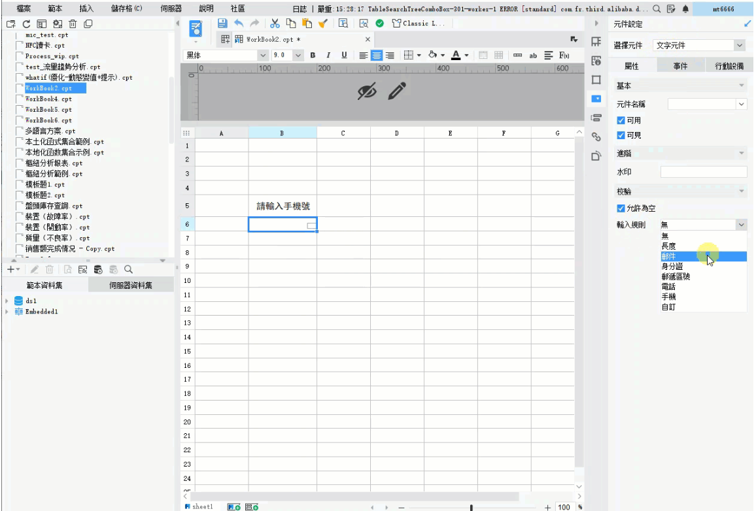Screen dimensions: 756x511
Task: Uncheck the 可用 checkbox
Action: pos(621,120)
